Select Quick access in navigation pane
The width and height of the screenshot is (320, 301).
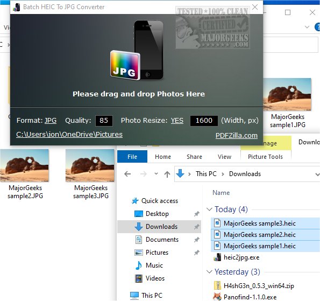160,201
